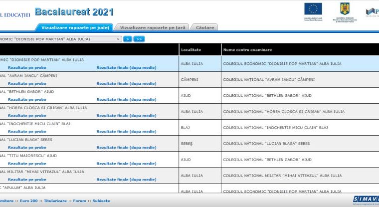379x207 pixels.
Task: Click the Subiecte footer link
Action: point(101,201)
